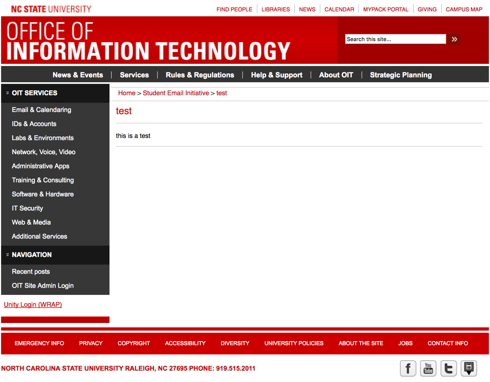Open Giving link in top bar
This screenshot has width=490, height=382.
point(427,9)
